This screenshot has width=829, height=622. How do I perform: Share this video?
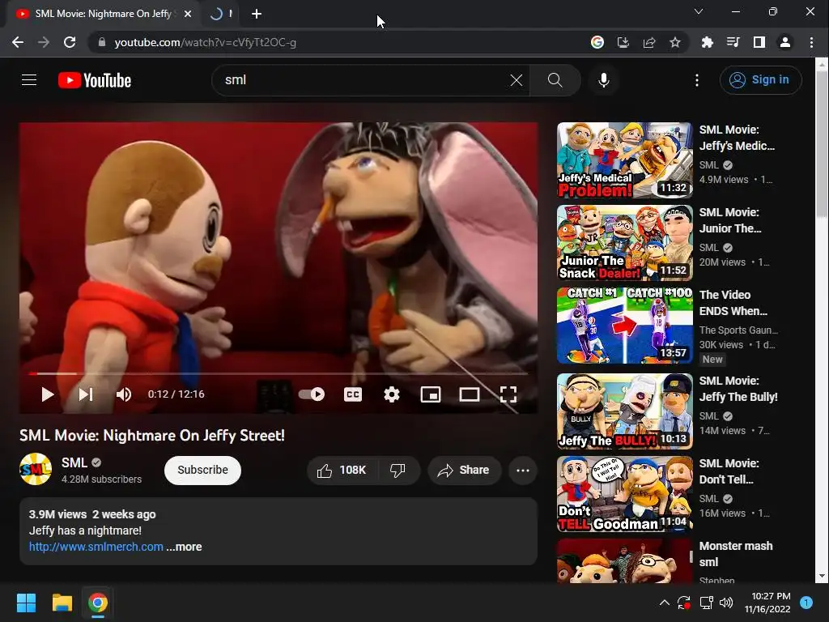point(464,471)
